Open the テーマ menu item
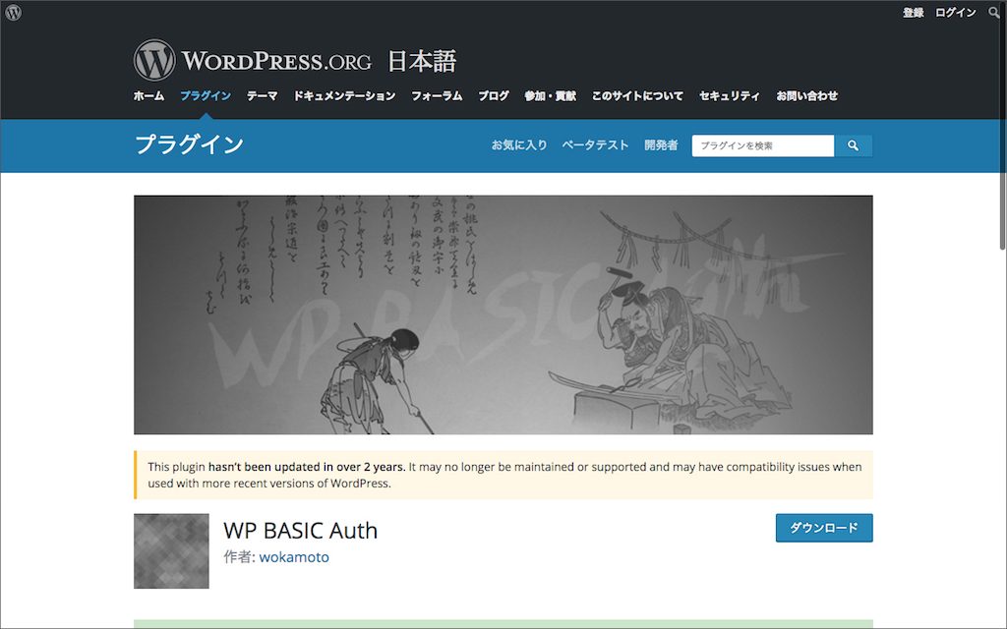The image size is (1007, 629). pyautogui.click(x=262, y=95)
